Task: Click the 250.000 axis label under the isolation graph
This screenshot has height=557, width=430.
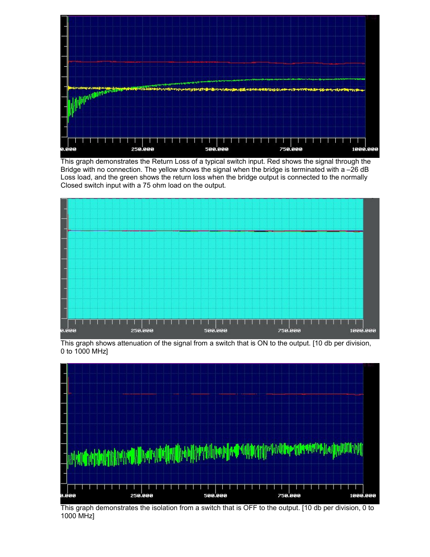Action: pyautogui.click(x=142, y=496)
